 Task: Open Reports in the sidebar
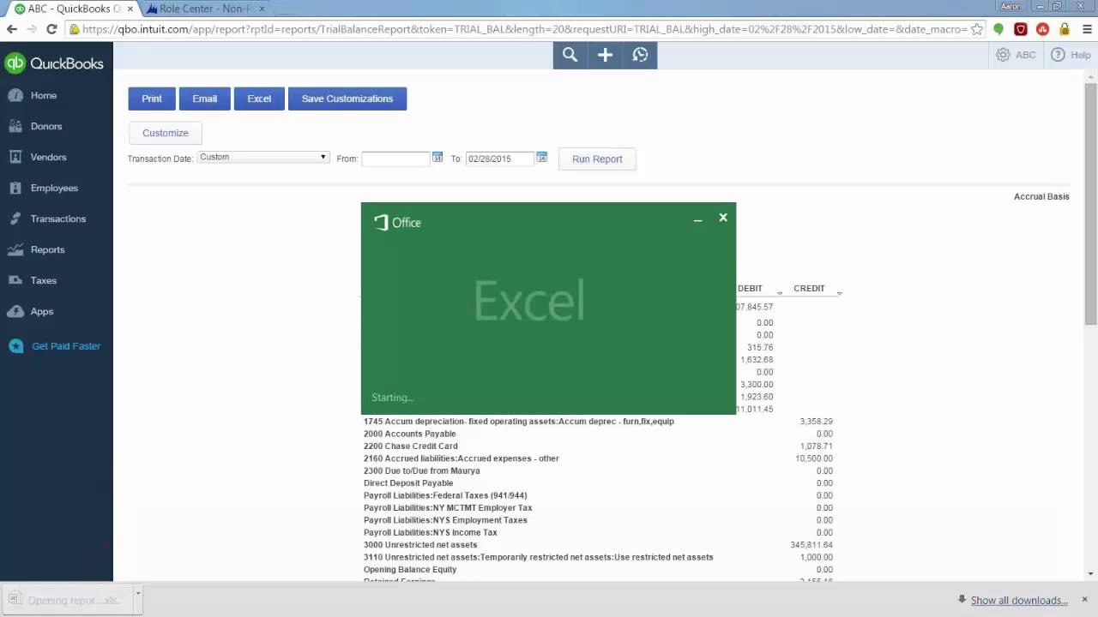tap(47, 249)
